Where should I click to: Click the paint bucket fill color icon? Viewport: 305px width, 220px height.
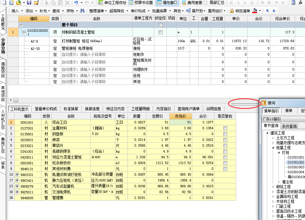click(x=255, y=11)
